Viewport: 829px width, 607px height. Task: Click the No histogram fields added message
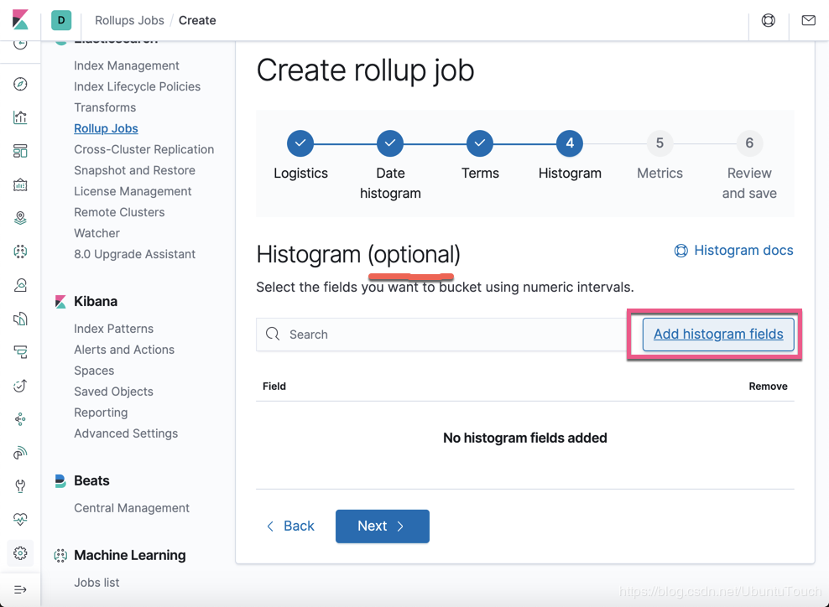tap(525, 438)
